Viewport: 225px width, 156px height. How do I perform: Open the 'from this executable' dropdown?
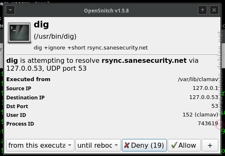pos(40,145)
